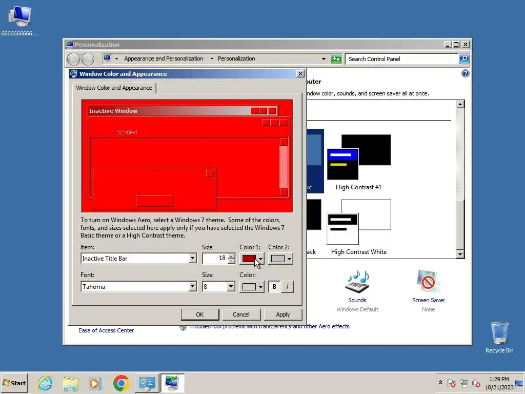Image resolution: width=525 pixels, height=394 pixels.
Task: Open the Color 2 swatch picker
Action: pyautogui.click(x=280, y=259)
